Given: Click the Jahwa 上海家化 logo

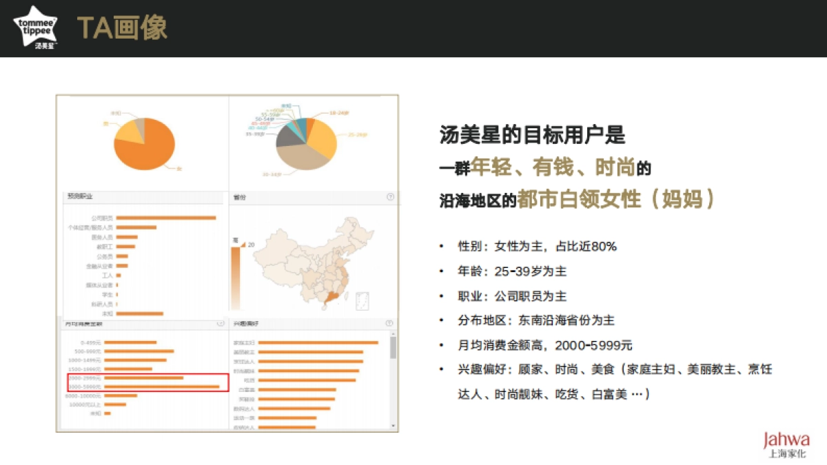Looking at the screenshot, I should pos(786,444).
